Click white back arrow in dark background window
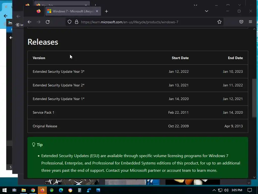 (x=11, y=38)
